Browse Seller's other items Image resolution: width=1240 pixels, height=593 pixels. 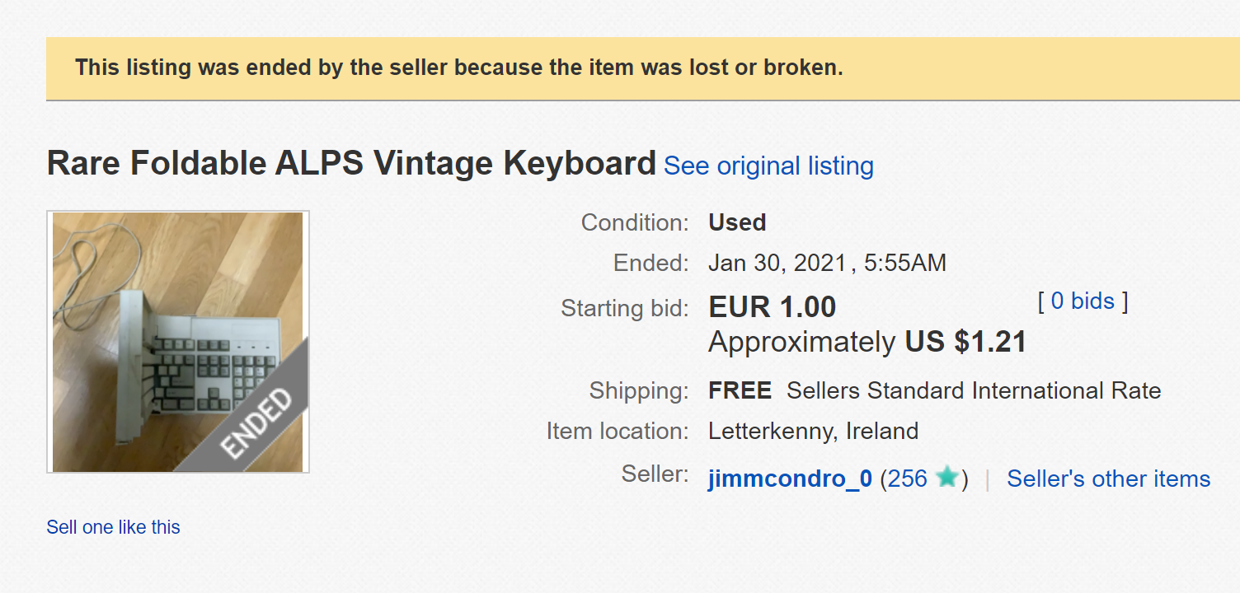1108,479
